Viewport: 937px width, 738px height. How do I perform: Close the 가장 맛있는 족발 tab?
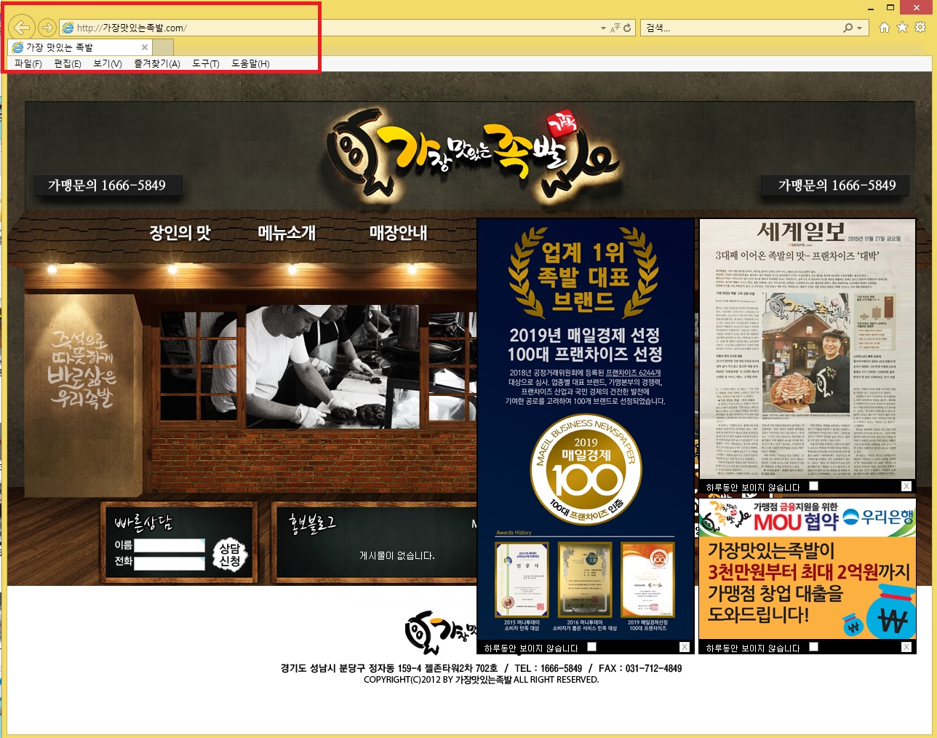click(x=145, y=47)
